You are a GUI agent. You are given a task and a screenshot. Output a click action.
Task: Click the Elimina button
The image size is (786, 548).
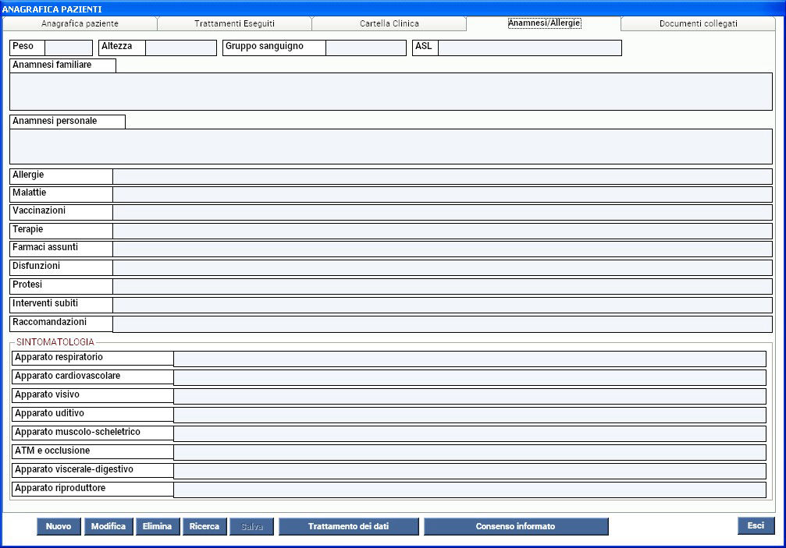point(157,526)
